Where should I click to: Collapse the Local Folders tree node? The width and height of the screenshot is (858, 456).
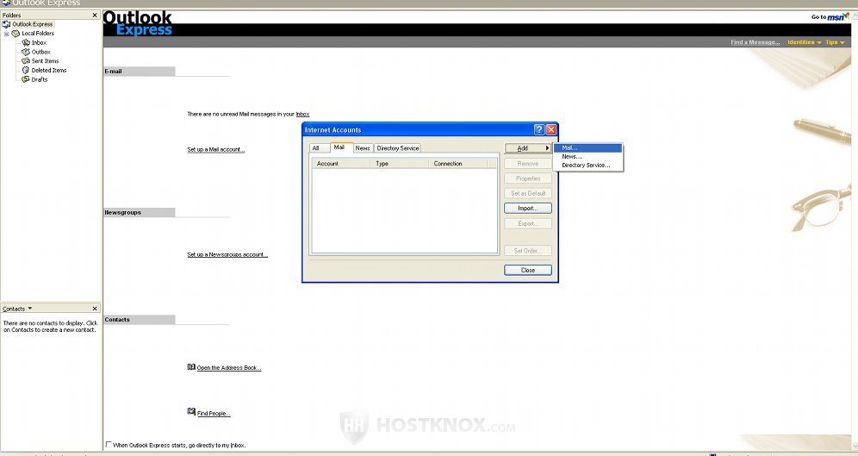pyautogui.click(x=7, y=34)
